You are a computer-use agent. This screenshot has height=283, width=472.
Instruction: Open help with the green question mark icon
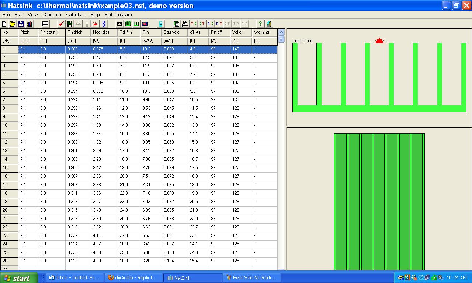point(260,24)
